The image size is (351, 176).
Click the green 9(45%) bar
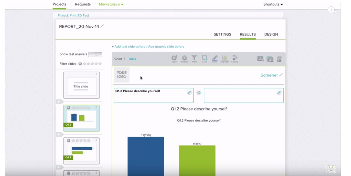(197, 161)
